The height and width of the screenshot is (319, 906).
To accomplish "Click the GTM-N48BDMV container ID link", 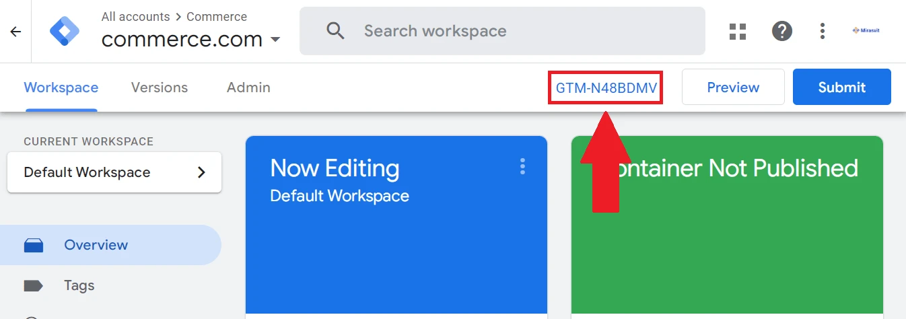I will 606,87.
